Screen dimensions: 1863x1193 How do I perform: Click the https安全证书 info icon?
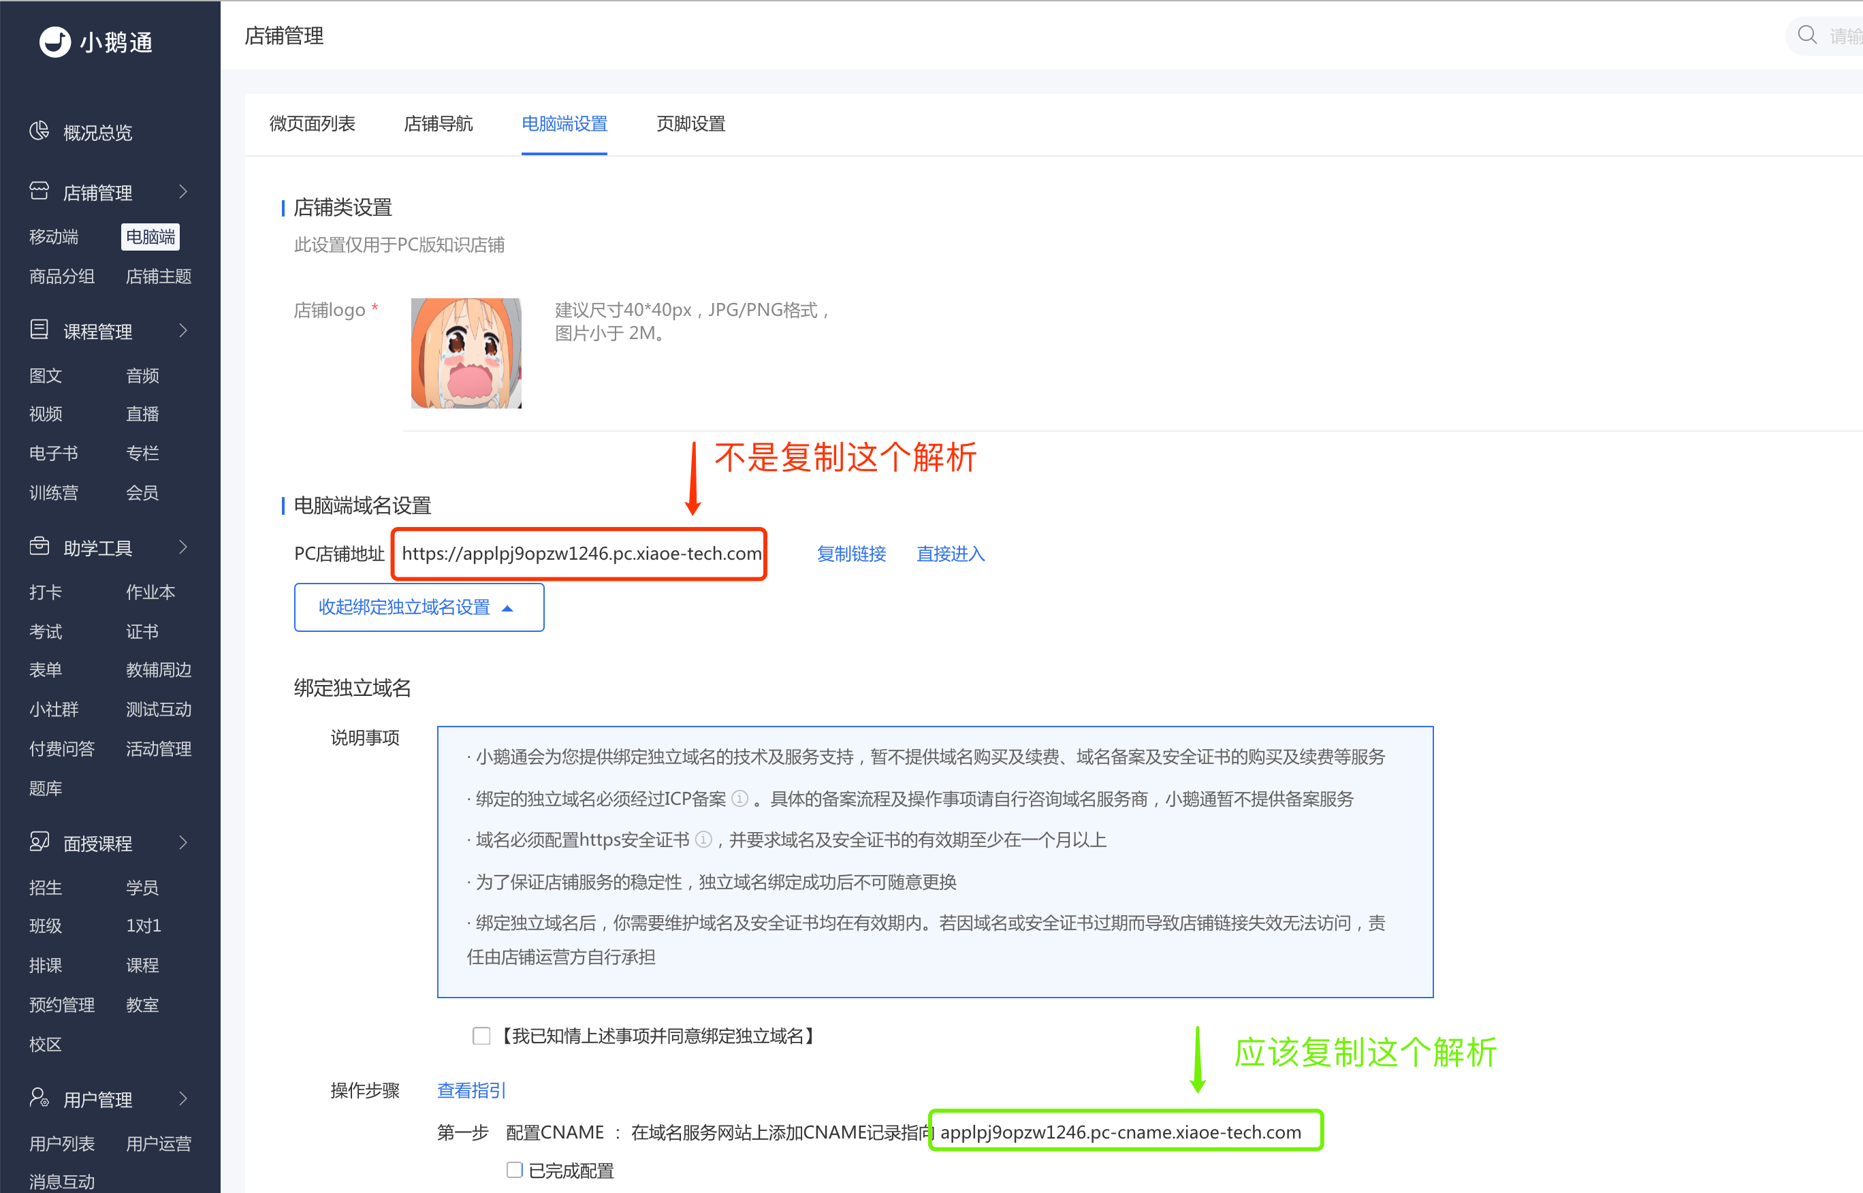click(x=703, y=840)
